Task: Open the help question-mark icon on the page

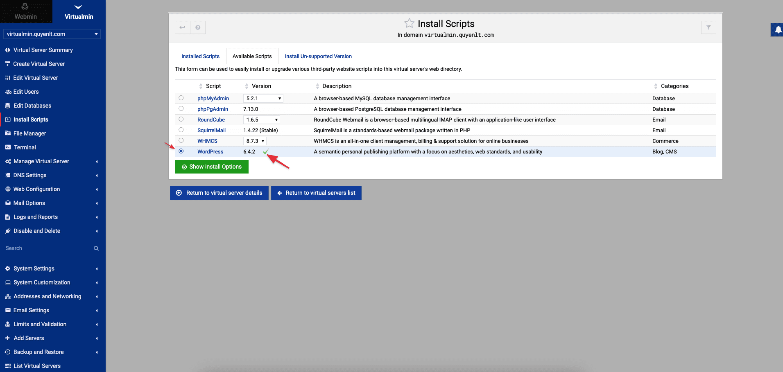Action: tap(198, 27)
